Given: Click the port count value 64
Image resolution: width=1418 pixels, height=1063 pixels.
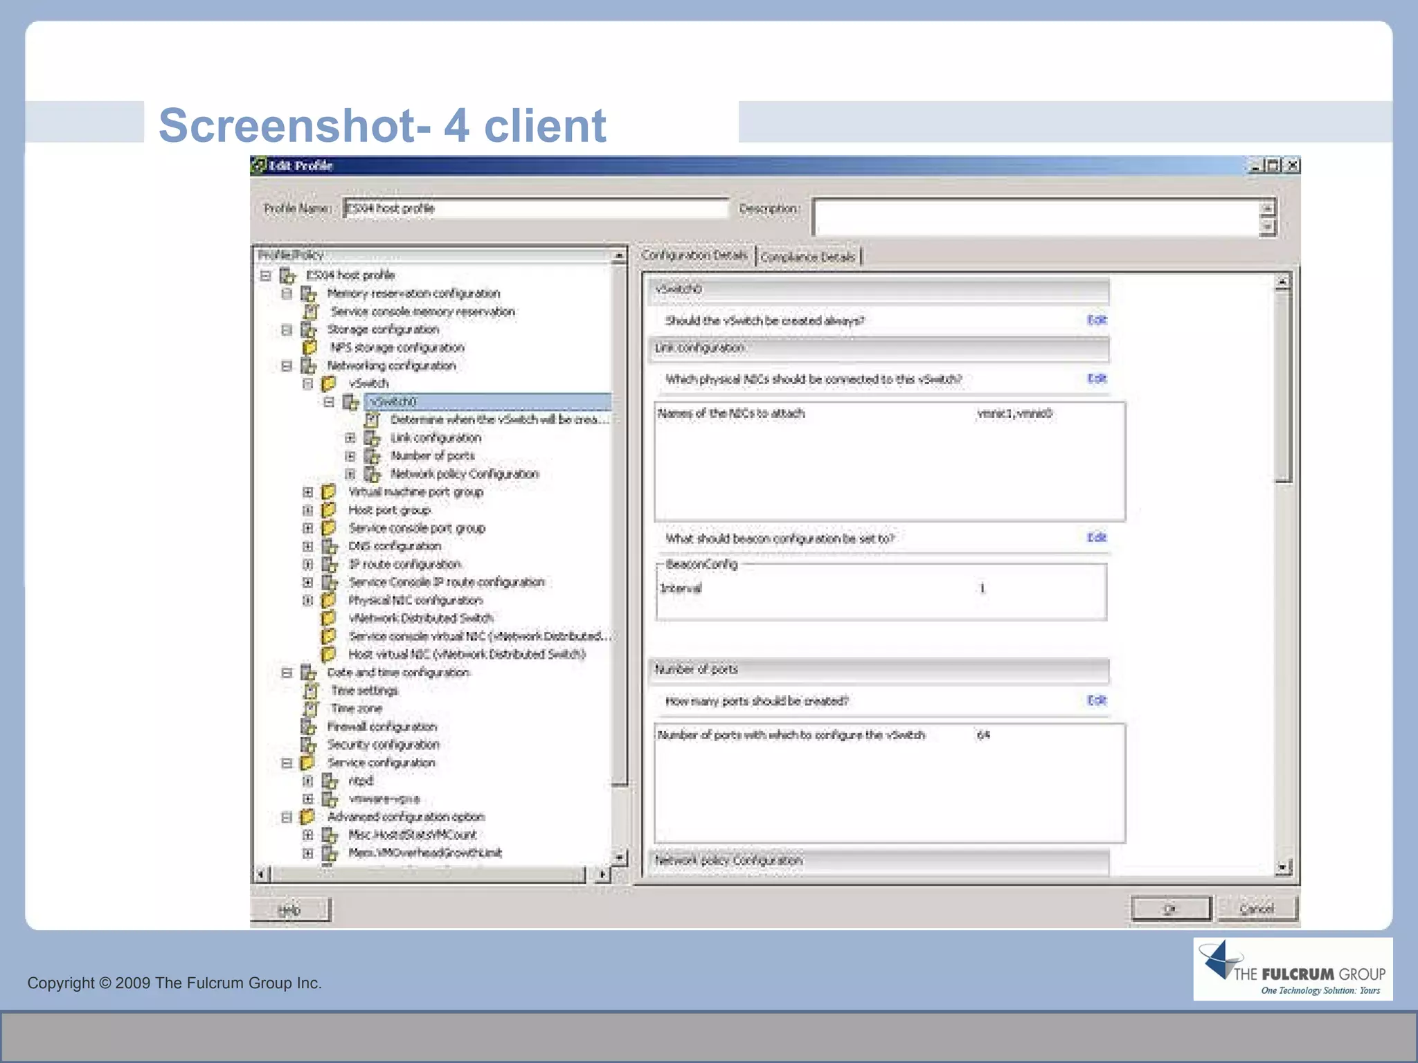Looking at the screenshot, I should click(x=983, y=735).
